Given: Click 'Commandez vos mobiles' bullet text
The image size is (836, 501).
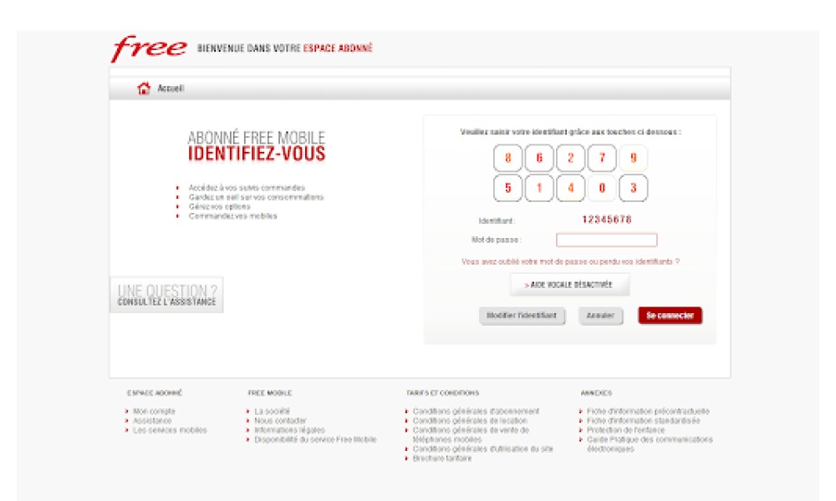Looking at the screenshot, I should pyautogui.click(x=233, y=217).
